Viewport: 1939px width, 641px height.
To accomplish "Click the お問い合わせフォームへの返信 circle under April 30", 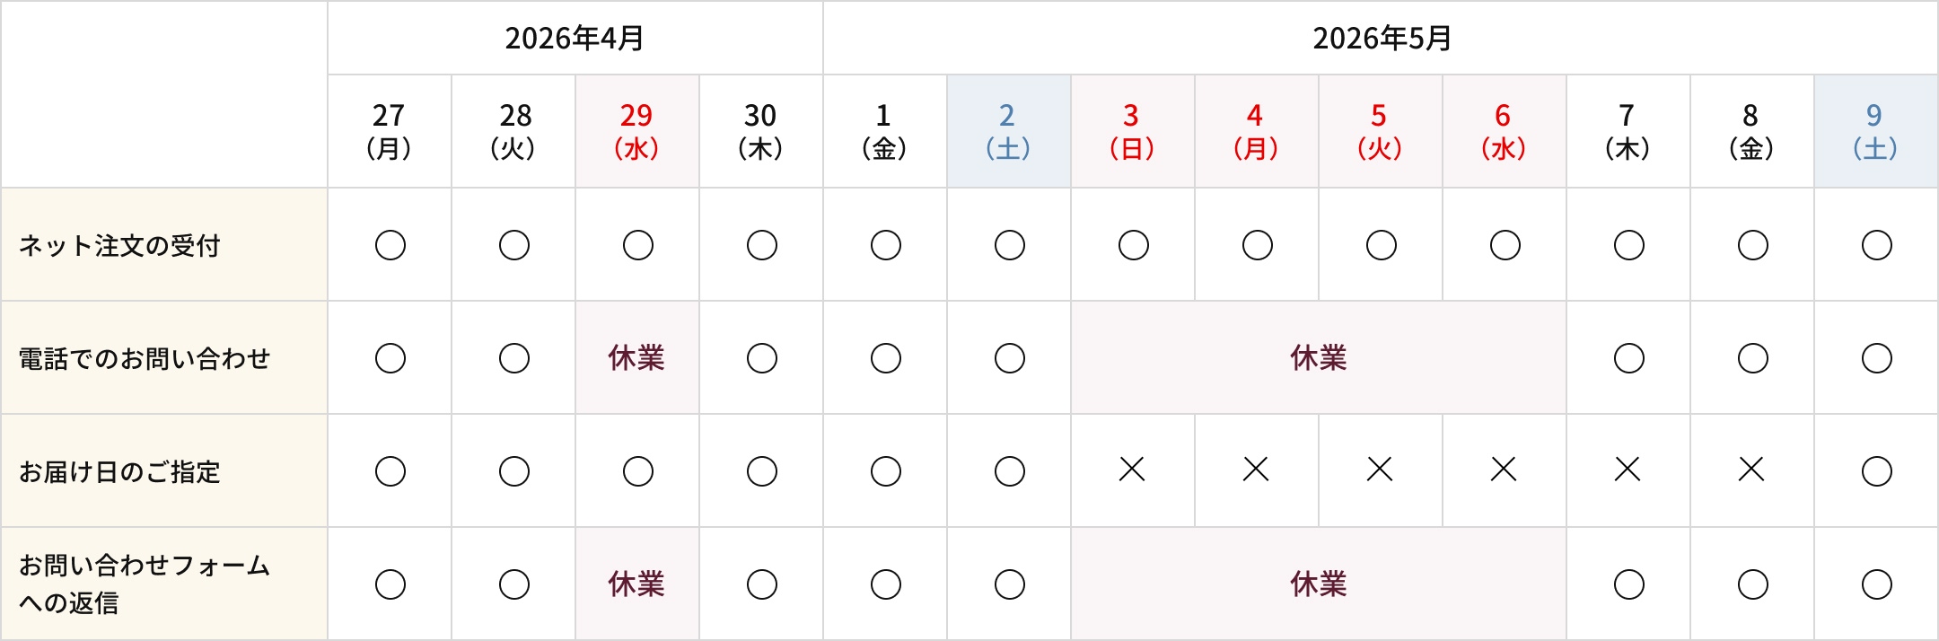I will point(761,584).
